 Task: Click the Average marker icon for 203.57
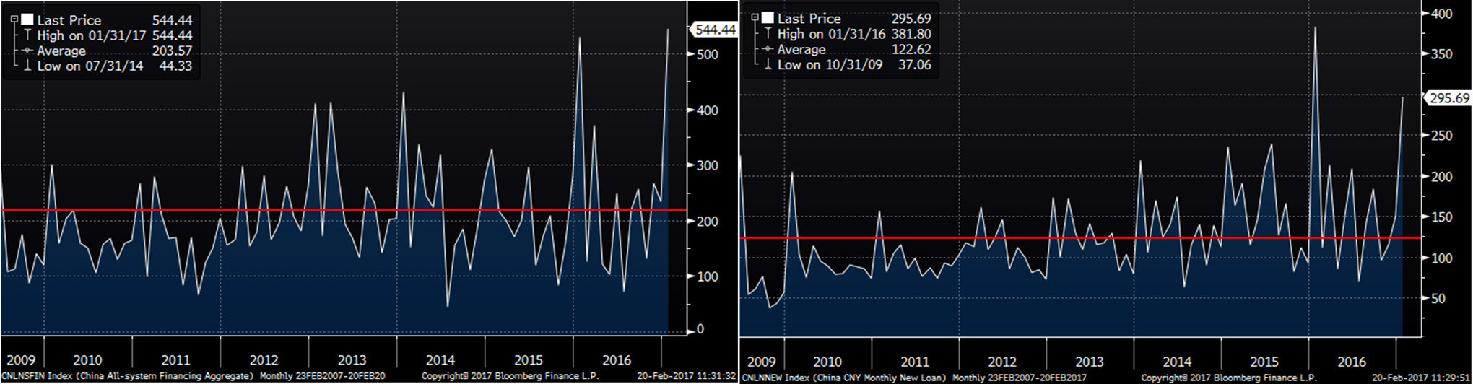click(27, 51)
